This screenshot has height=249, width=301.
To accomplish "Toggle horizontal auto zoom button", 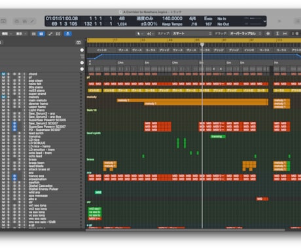I will 285,33.
